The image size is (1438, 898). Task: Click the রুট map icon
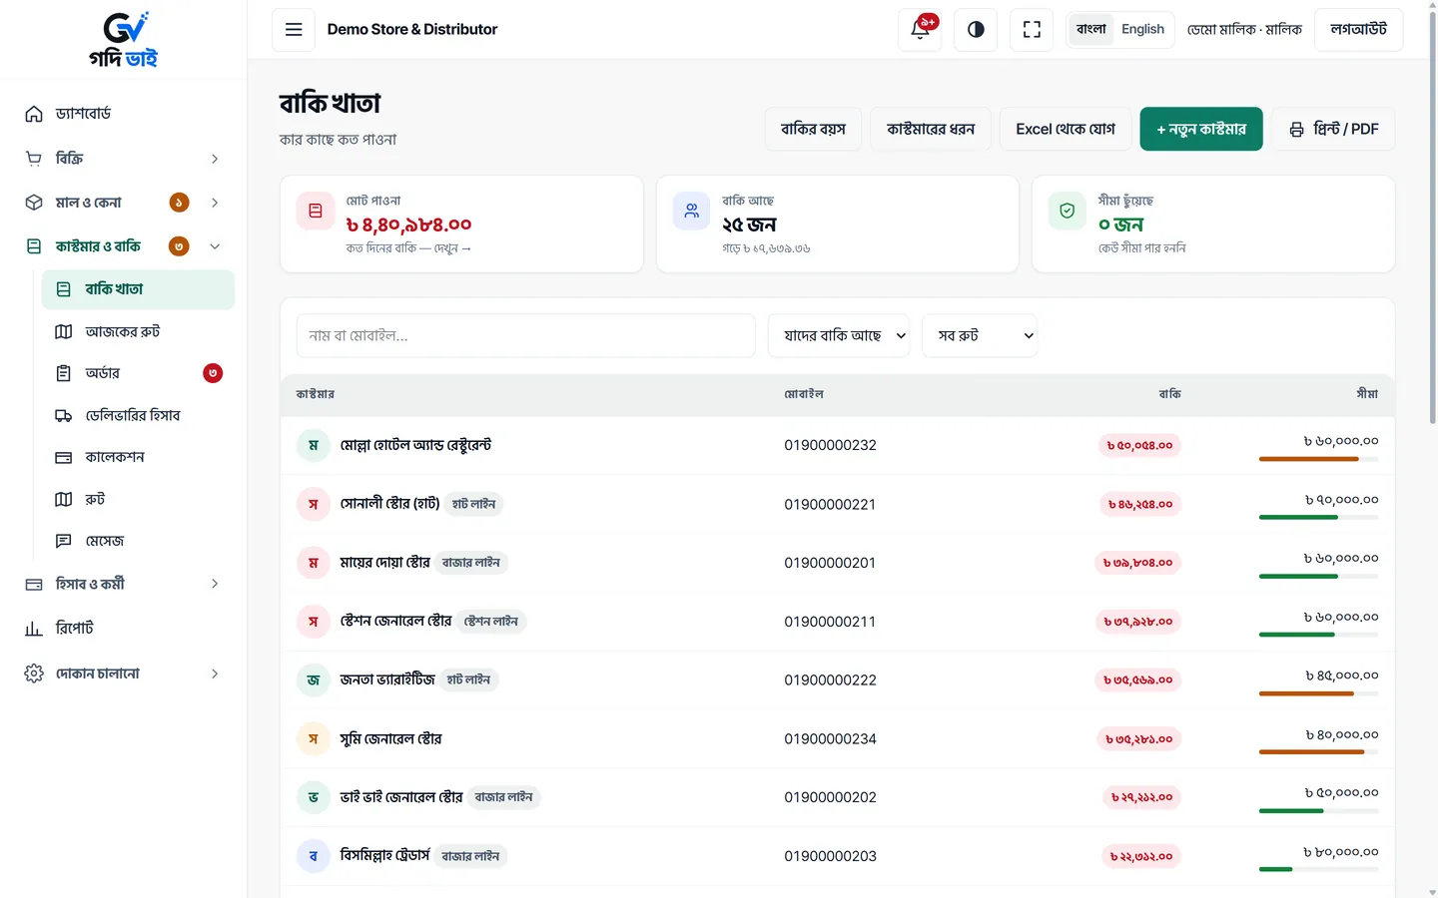click(64, 499)
